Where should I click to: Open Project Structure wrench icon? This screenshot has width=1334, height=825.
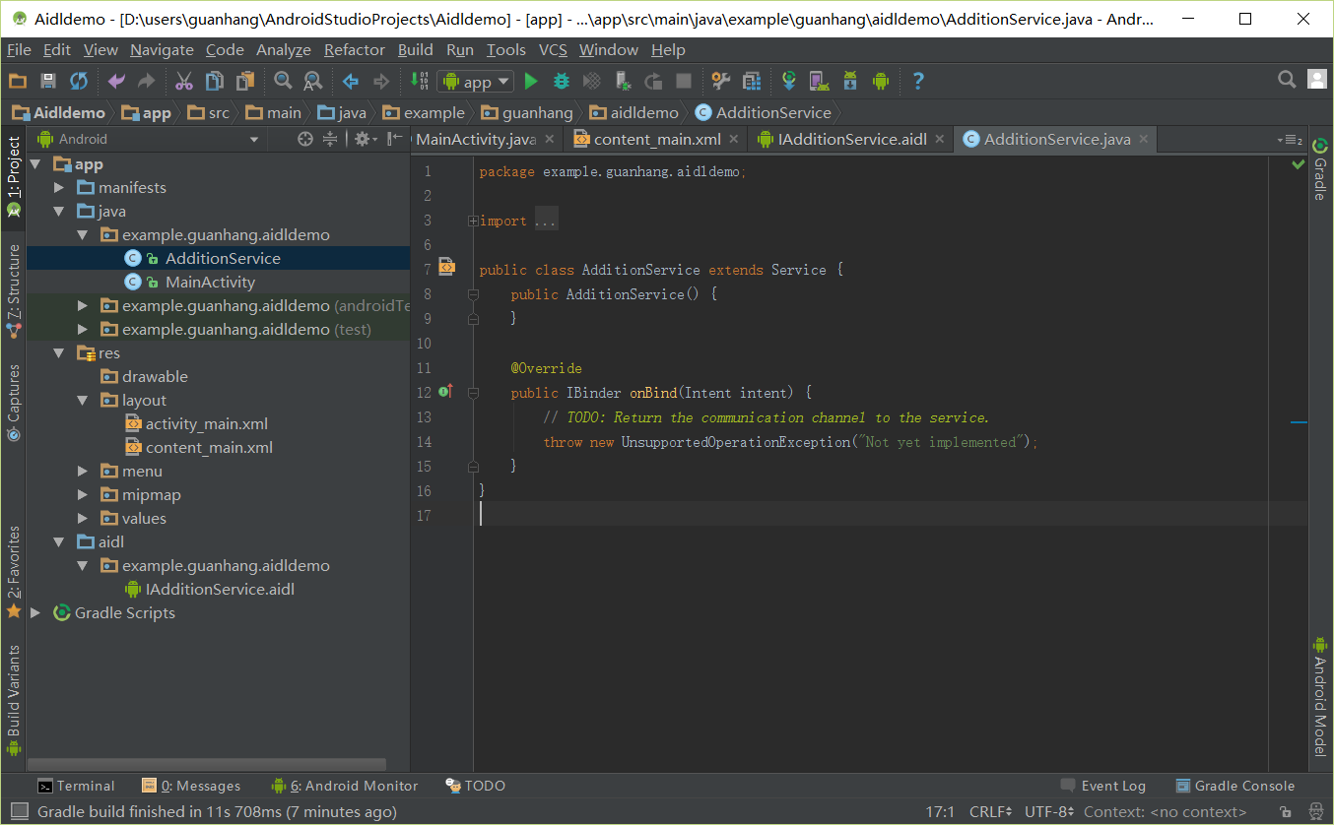coord(721,81)
